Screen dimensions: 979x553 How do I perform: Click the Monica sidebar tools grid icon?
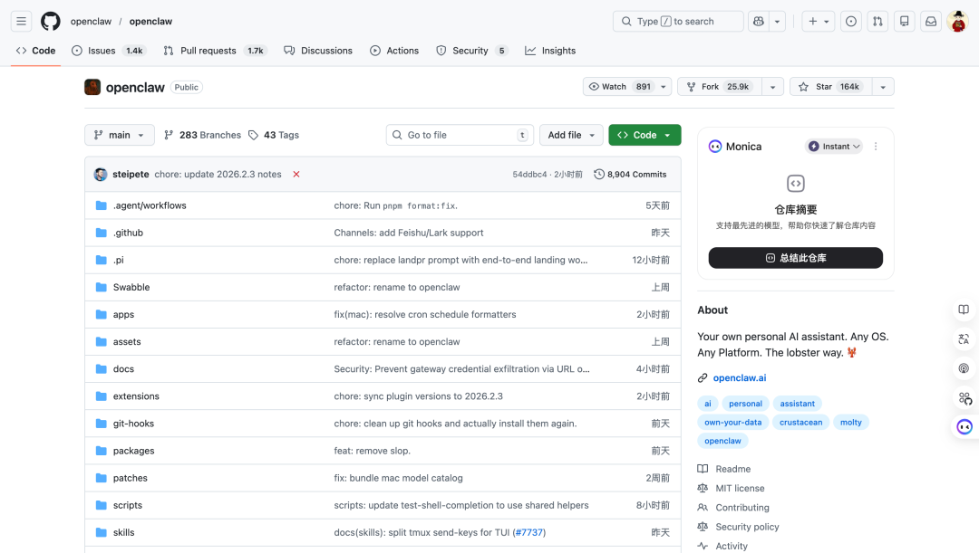964,397
